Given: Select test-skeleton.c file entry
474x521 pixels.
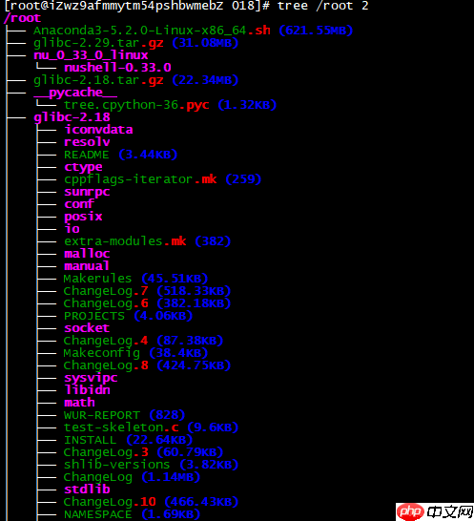Looking at the screenshot, I should tap(121, 427).
